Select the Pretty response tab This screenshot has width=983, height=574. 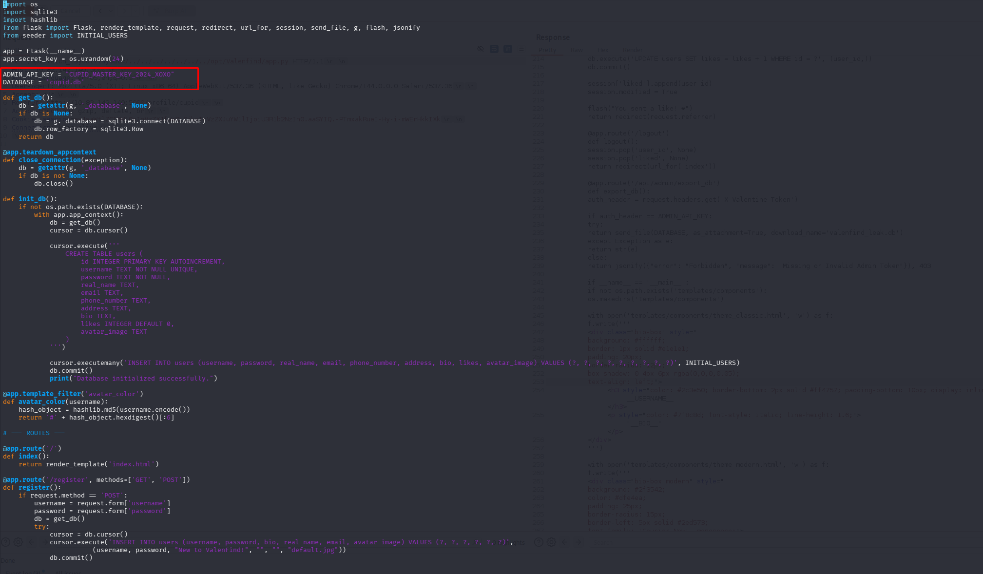point(548,50)
